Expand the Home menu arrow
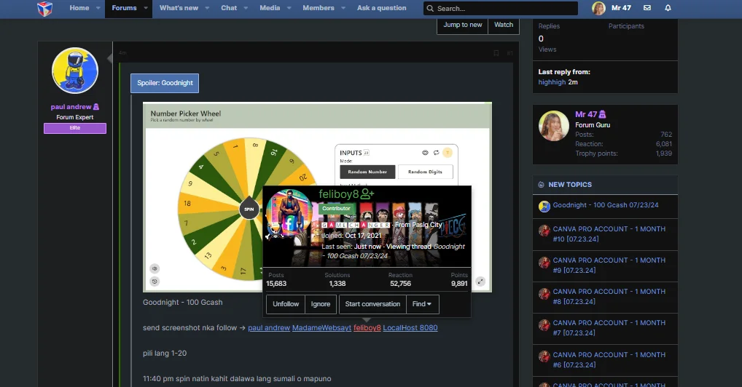742x387 pixels. pyautogui.click(x=98, y=8)
